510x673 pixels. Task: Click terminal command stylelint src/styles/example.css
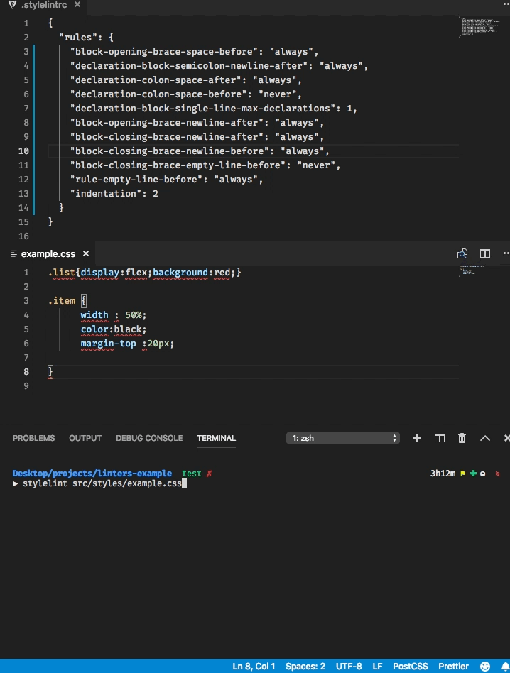[102, 483]
